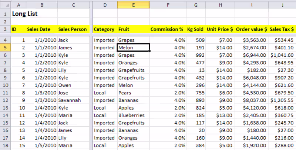296x150 pixels.
Task: Select column header A
Action: click(18, 5)
